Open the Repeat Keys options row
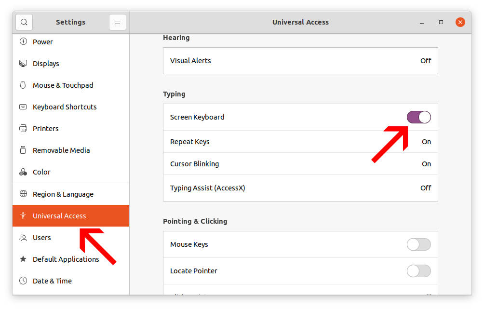Screen dimensions: 484x309 point(300,141)
